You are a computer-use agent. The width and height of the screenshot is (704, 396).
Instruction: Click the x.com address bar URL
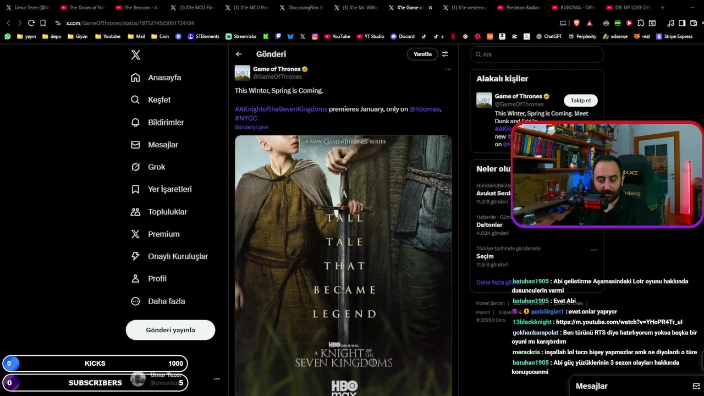tap(130, 23)
